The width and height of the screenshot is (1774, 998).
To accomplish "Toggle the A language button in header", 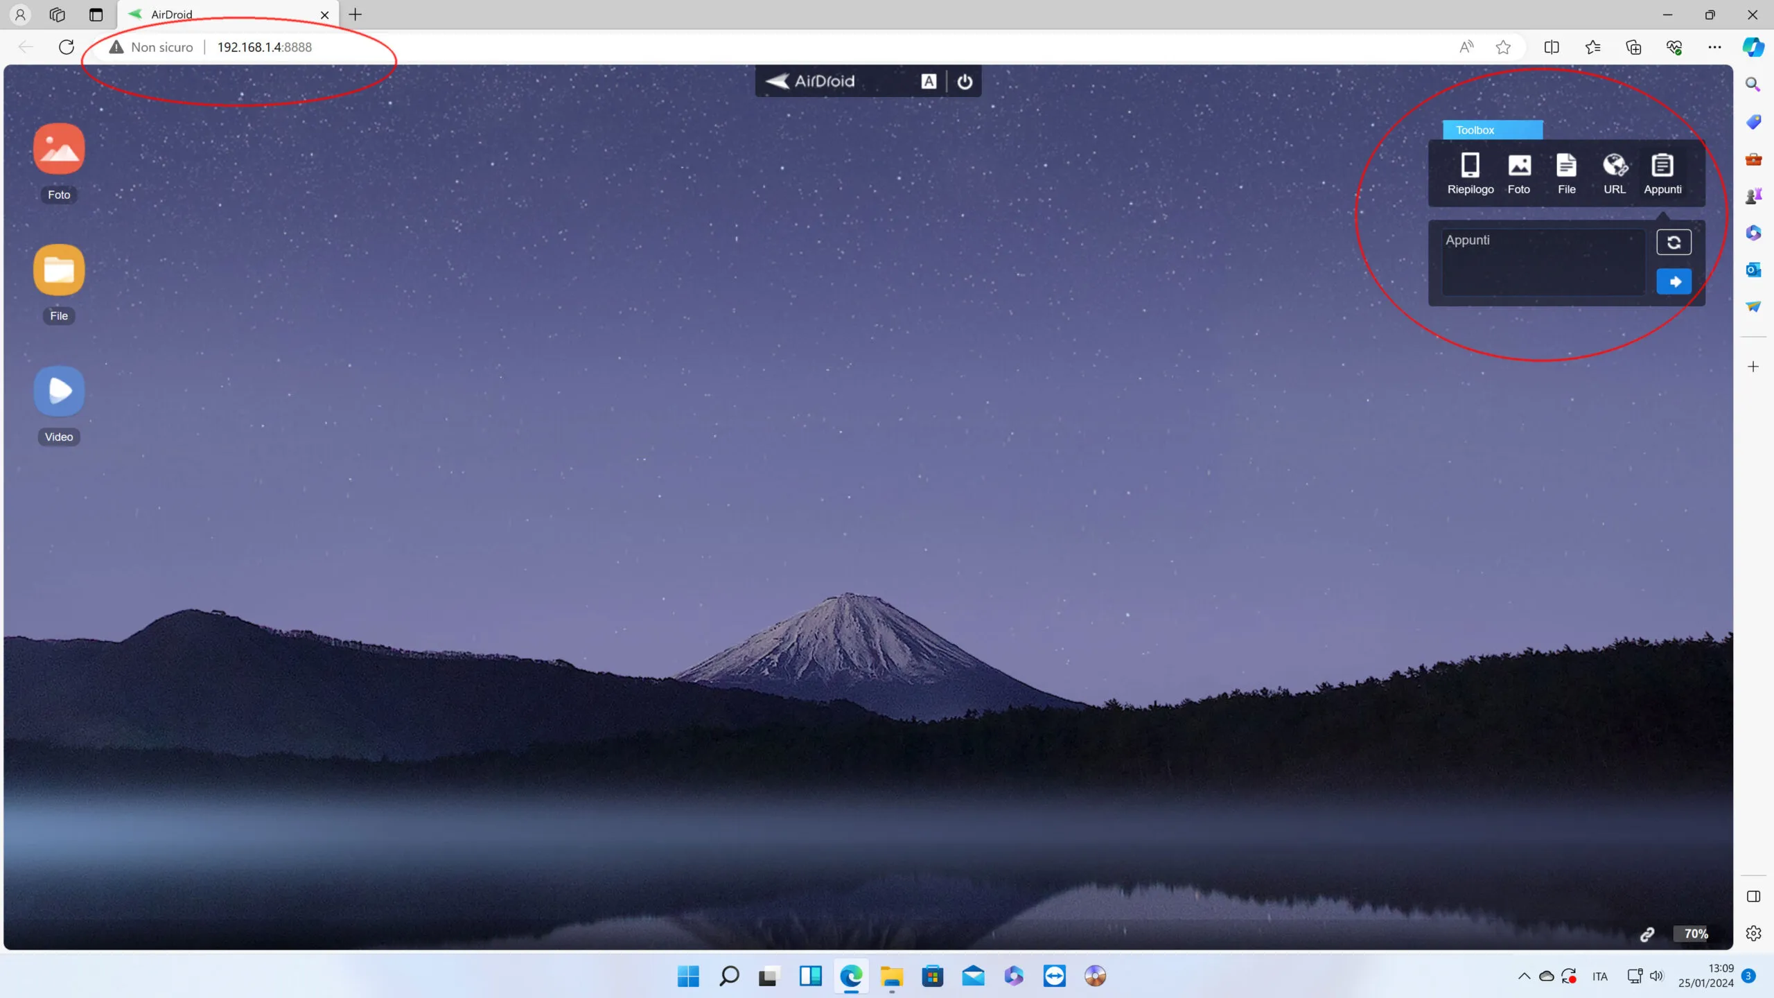I will [929, 81].
